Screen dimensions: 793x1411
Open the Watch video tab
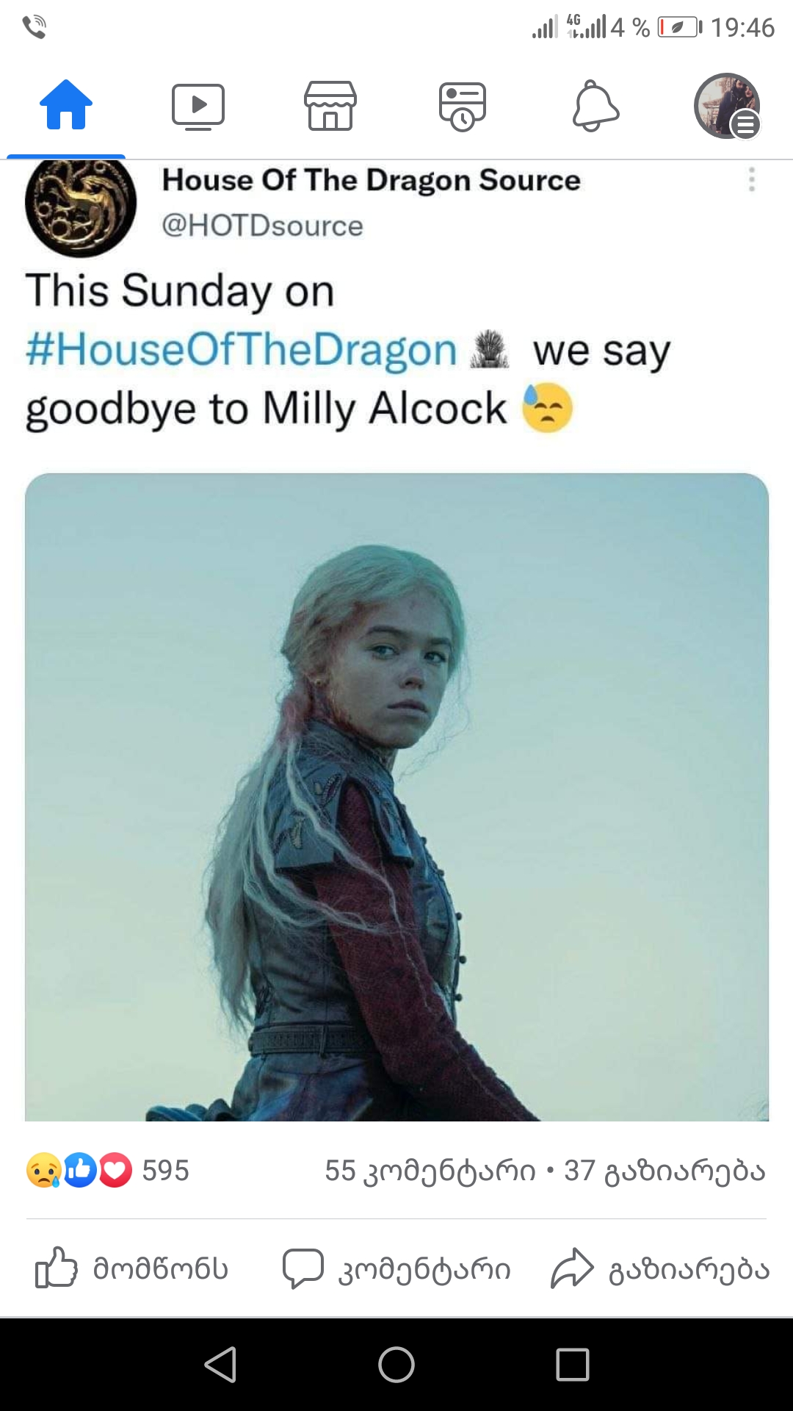[198, 107]
